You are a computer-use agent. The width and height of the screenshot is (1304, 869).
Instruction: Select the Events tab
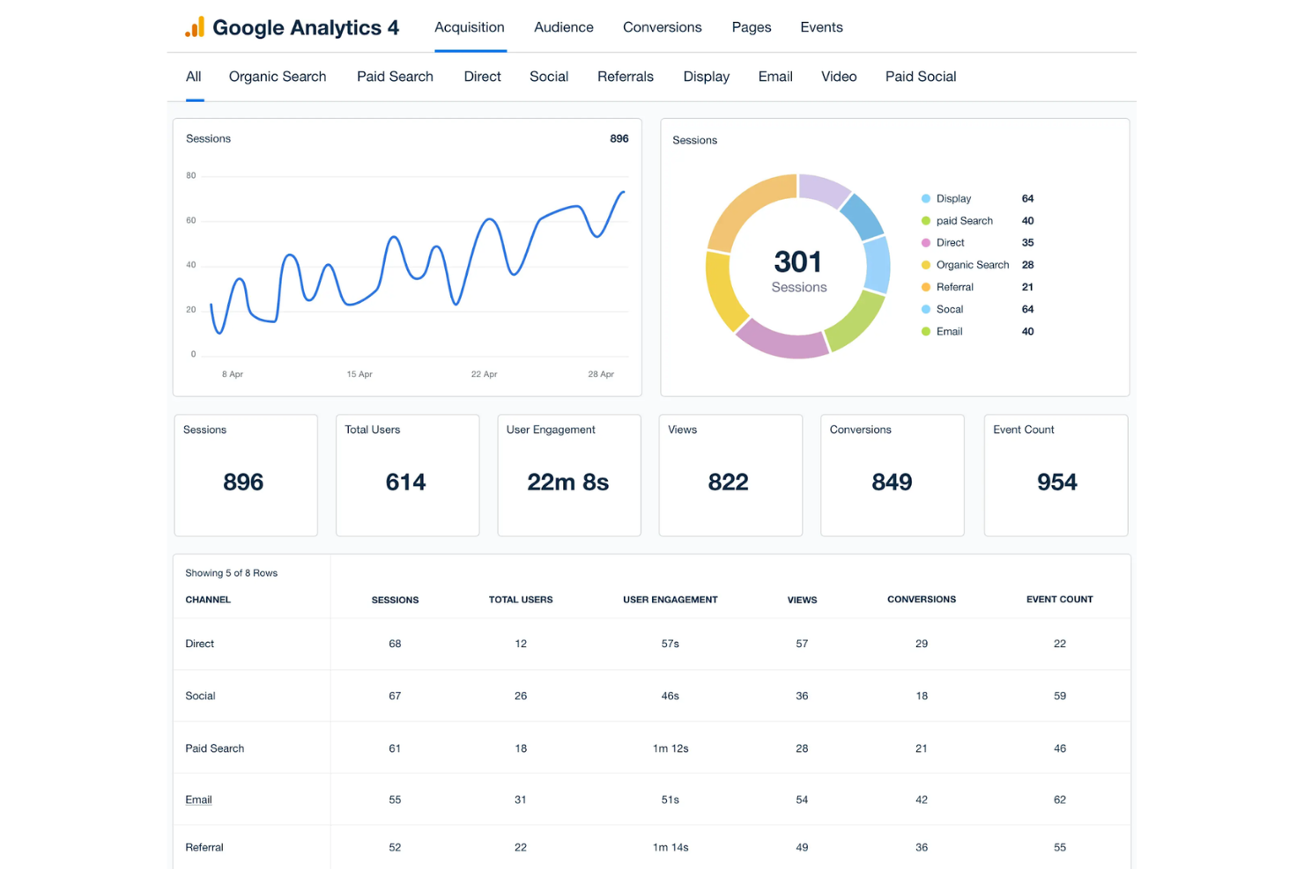coord(821,27)
